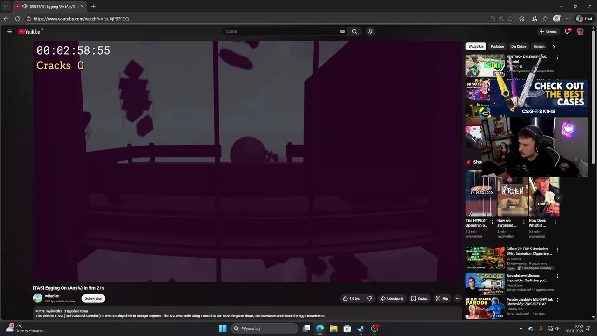This screenshot has width=597, height=336.
Task: Add this page to favorites star
Action: tap(510, 19)
